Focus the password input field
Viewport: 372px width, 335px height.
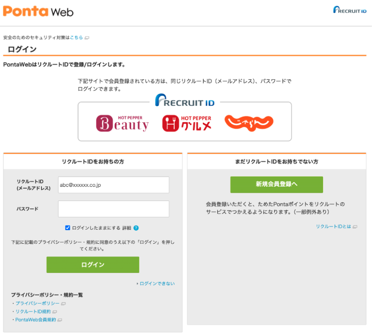click(x=114, y=209)
